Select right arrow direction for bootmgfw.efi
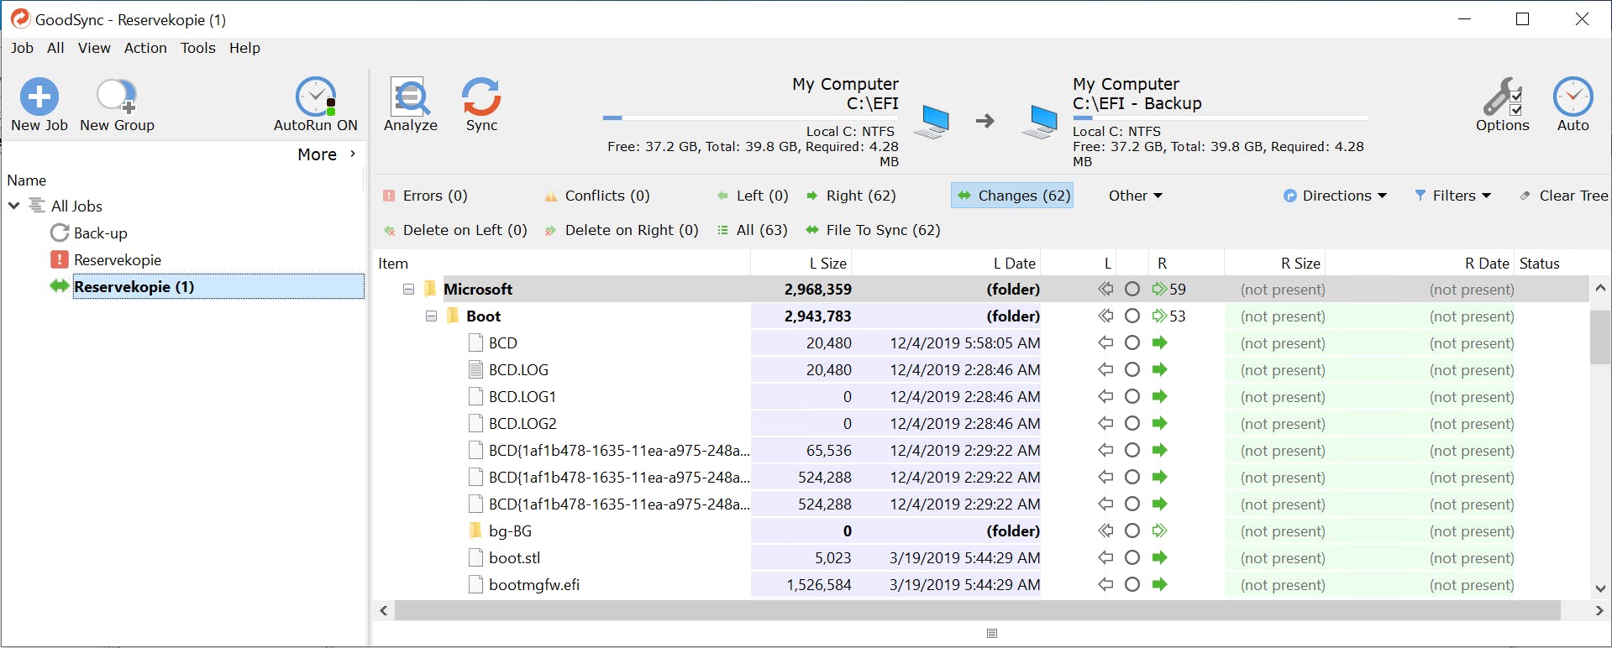 (1160, 585)
